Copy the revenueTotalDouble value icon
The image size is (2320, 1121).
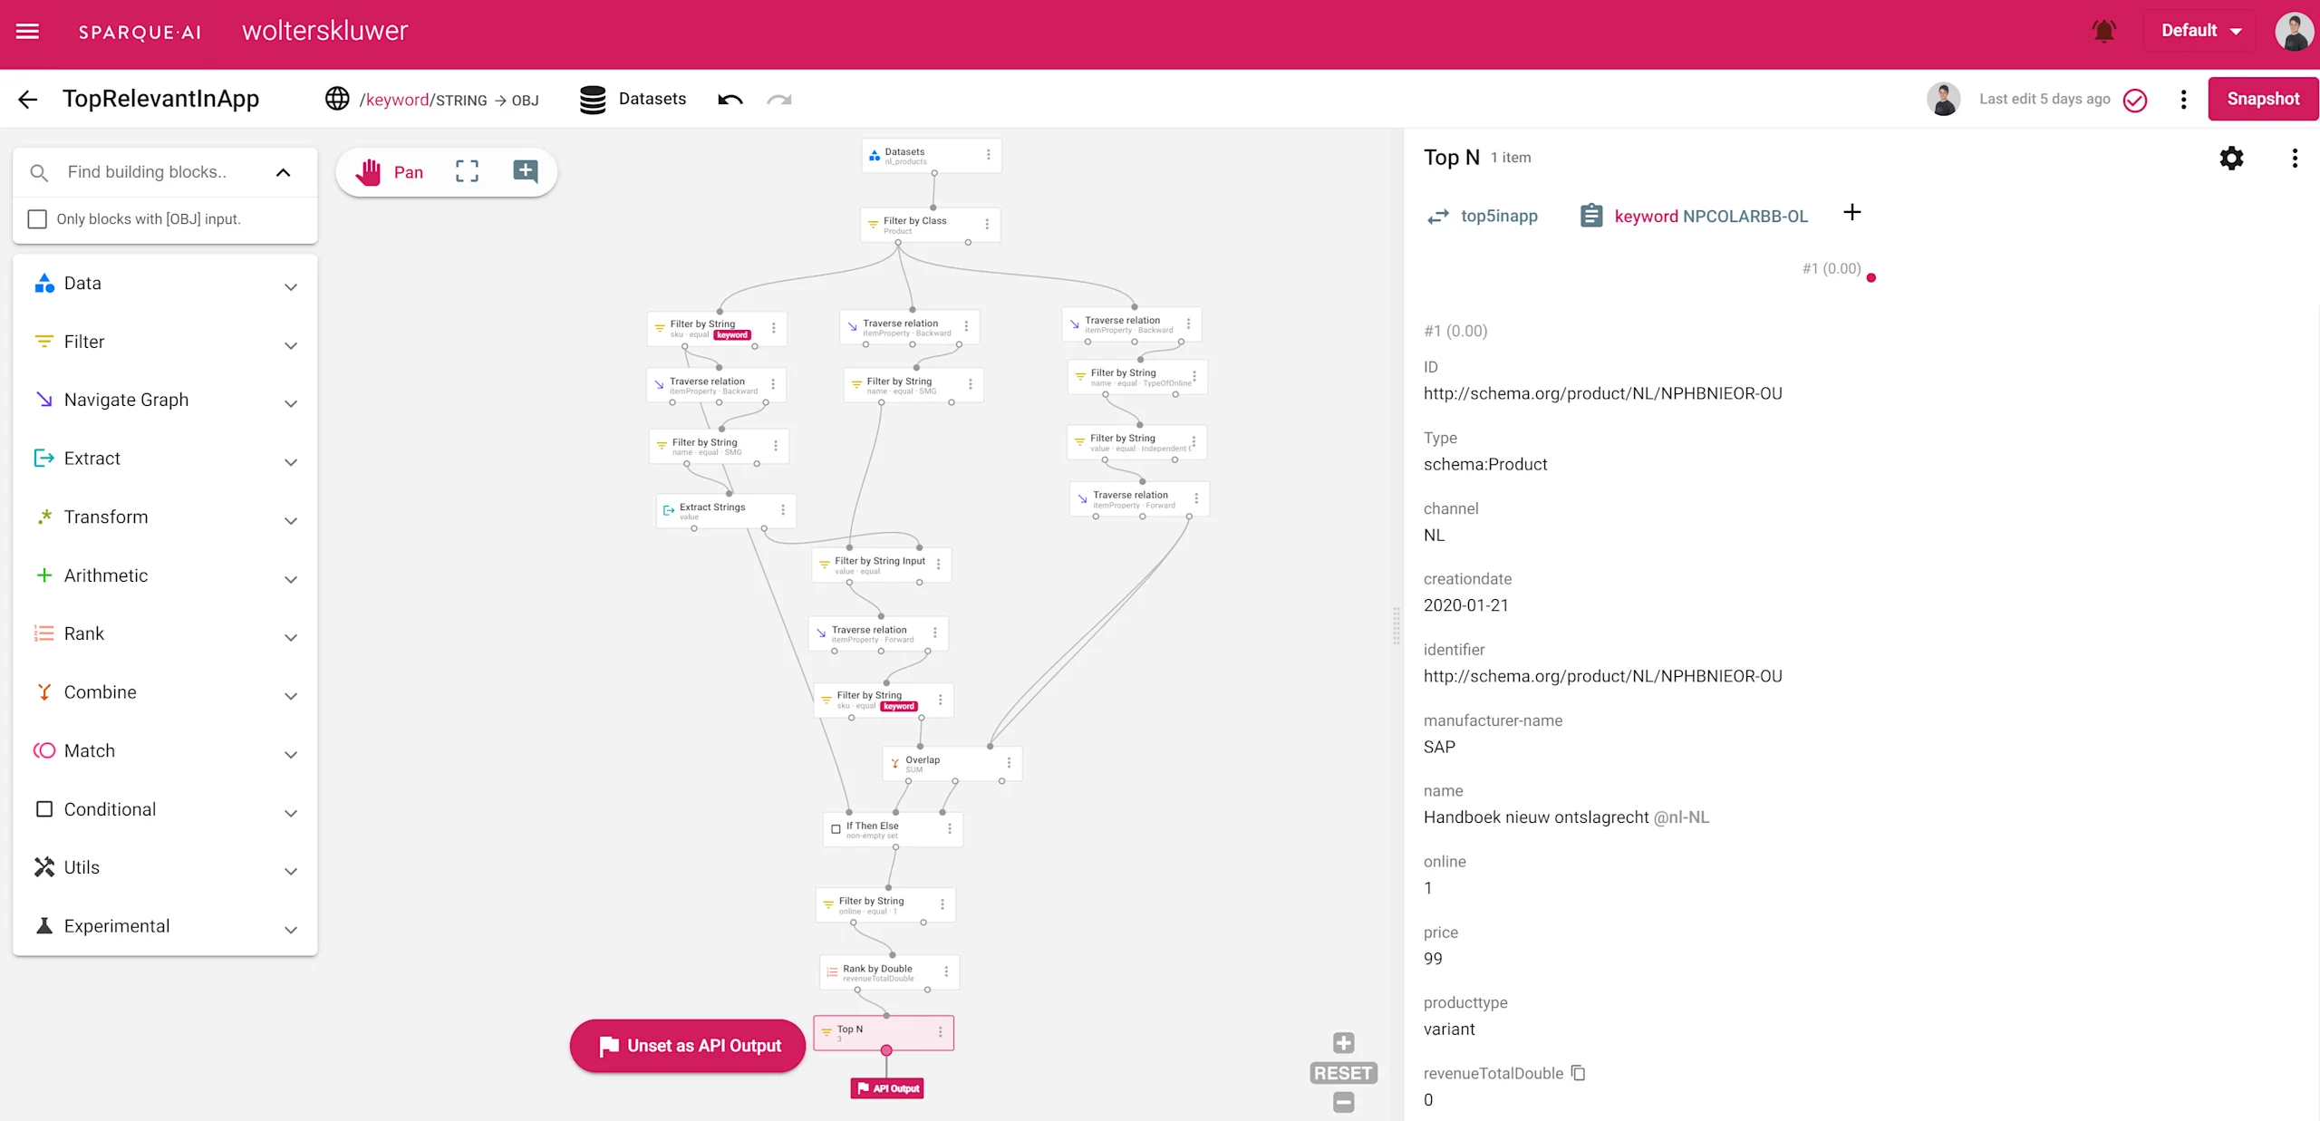tap(1579, 1073)
